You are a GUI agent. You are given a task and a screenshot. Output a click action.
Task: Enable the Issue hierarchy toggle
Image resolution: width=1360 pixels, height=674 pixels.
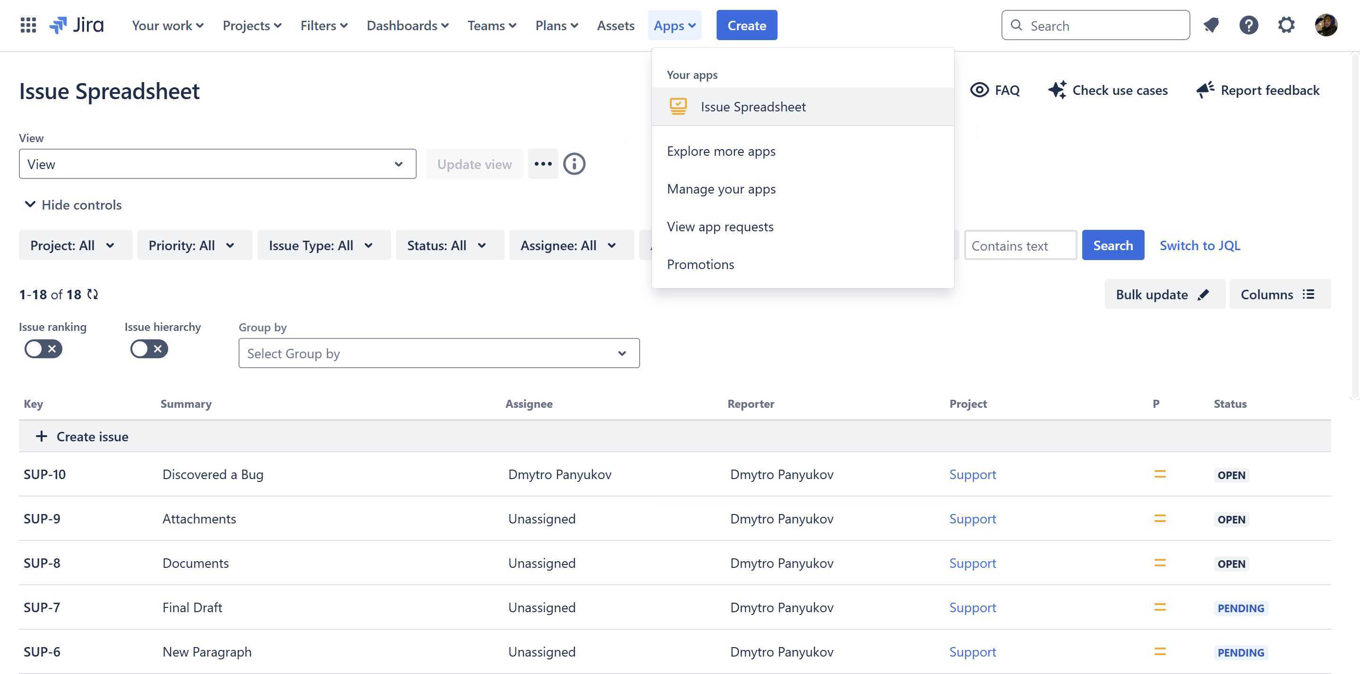149,349
